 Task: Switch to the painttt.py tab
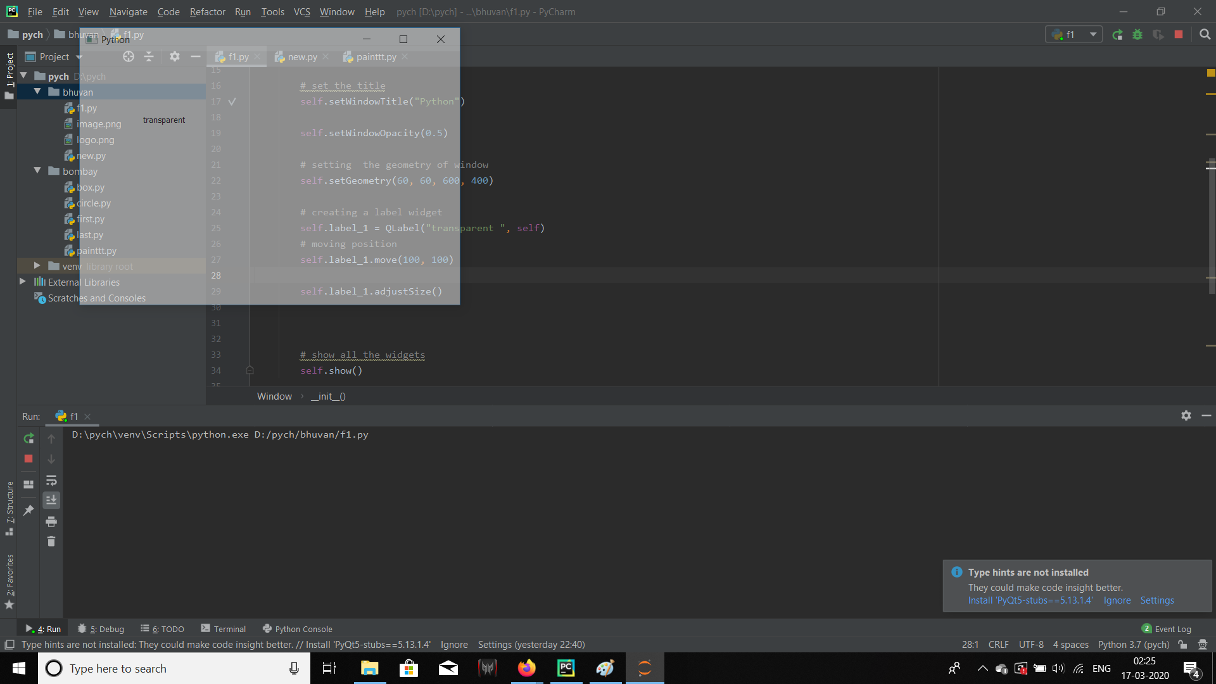click(376, 56)
